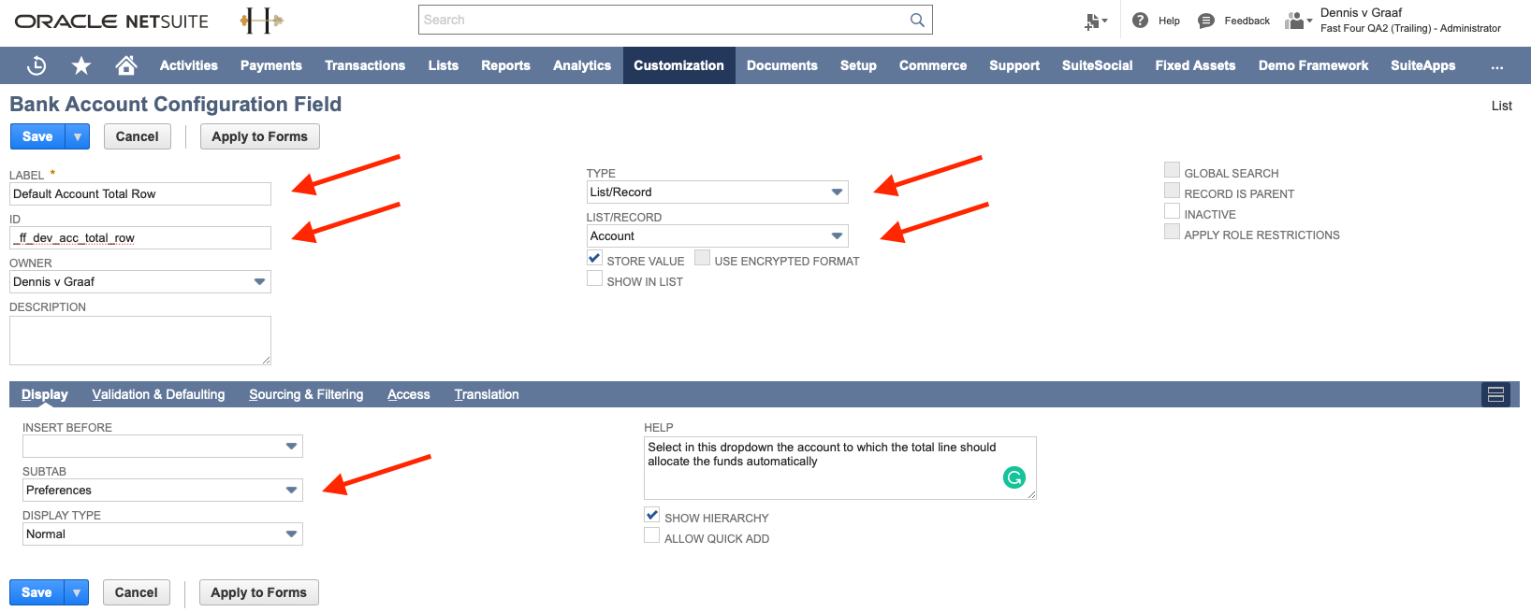1531x612 pixels.
Task: Open the Commerce menu
Action: point(933,65)
